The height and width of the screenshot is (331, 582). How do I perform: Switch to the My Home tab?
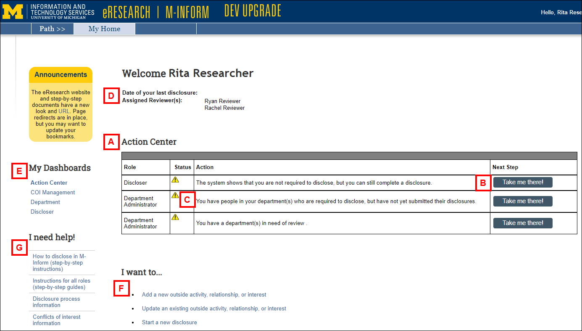[x=104, y=29]
